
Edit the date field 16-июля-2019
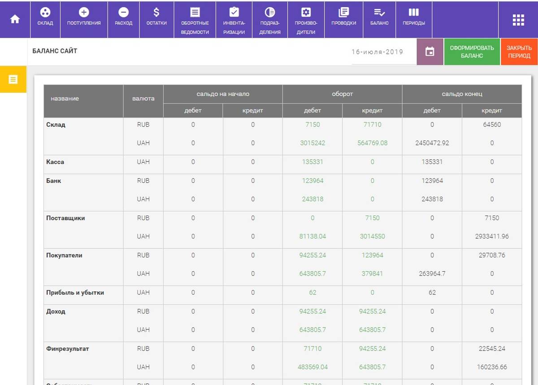click(x=384, y=52)
